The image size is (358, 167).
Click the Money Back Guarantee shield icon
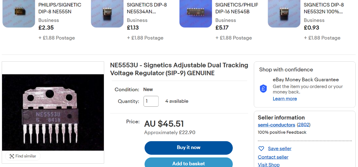(263, 89)
